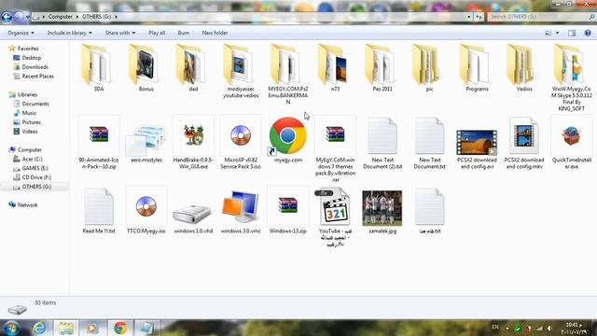Open Desktop in navigation pane
This screenshot has height=336, width=597.
(27, 58)
